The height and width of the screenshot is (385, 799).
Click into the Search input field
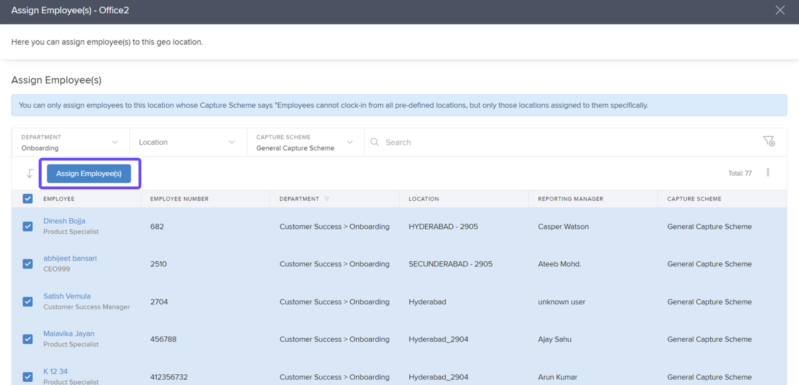[x=558, y=142]
